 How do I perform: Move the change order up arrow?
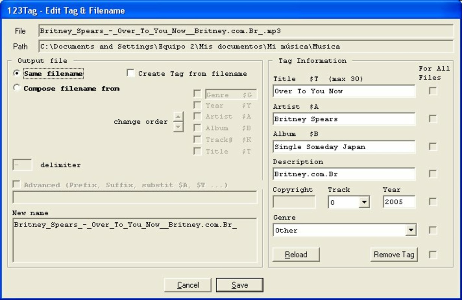(x=178, y=117)
